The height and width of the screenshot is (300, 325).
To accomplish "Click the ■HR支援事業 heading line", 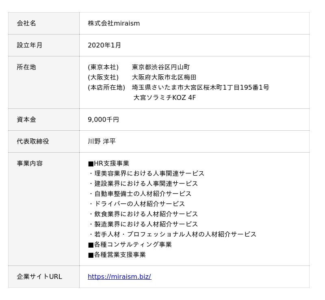I will point(108,163).
